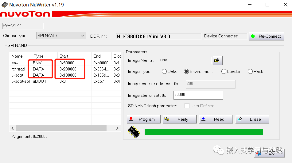The image size is (292, 163).
Task: Click the Image execute address field
Action: [210, 84]
